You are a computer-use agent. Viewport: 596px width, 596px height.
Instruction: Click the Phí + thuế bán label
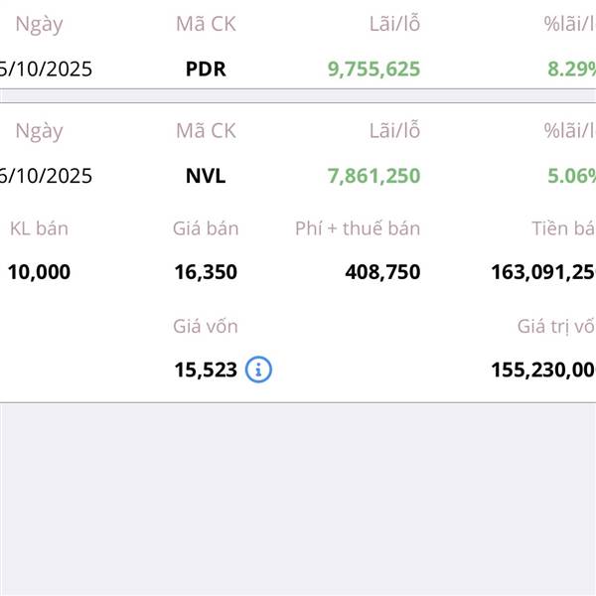[x=358, y=228]
